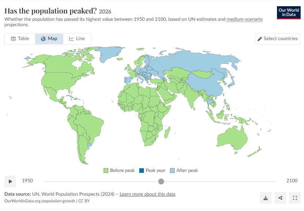This screenshot has width=304, height=211.
Task: Enter full-screen via the expand icon
Action: tap(295, 198)
